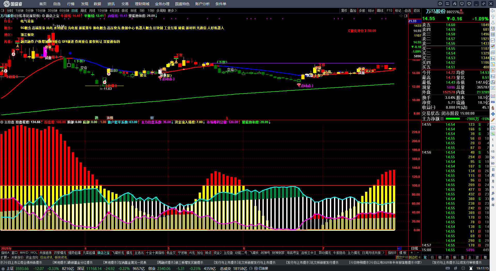
Task: Toggle the -自选 watchlist removal button
Action: (407, 11)
